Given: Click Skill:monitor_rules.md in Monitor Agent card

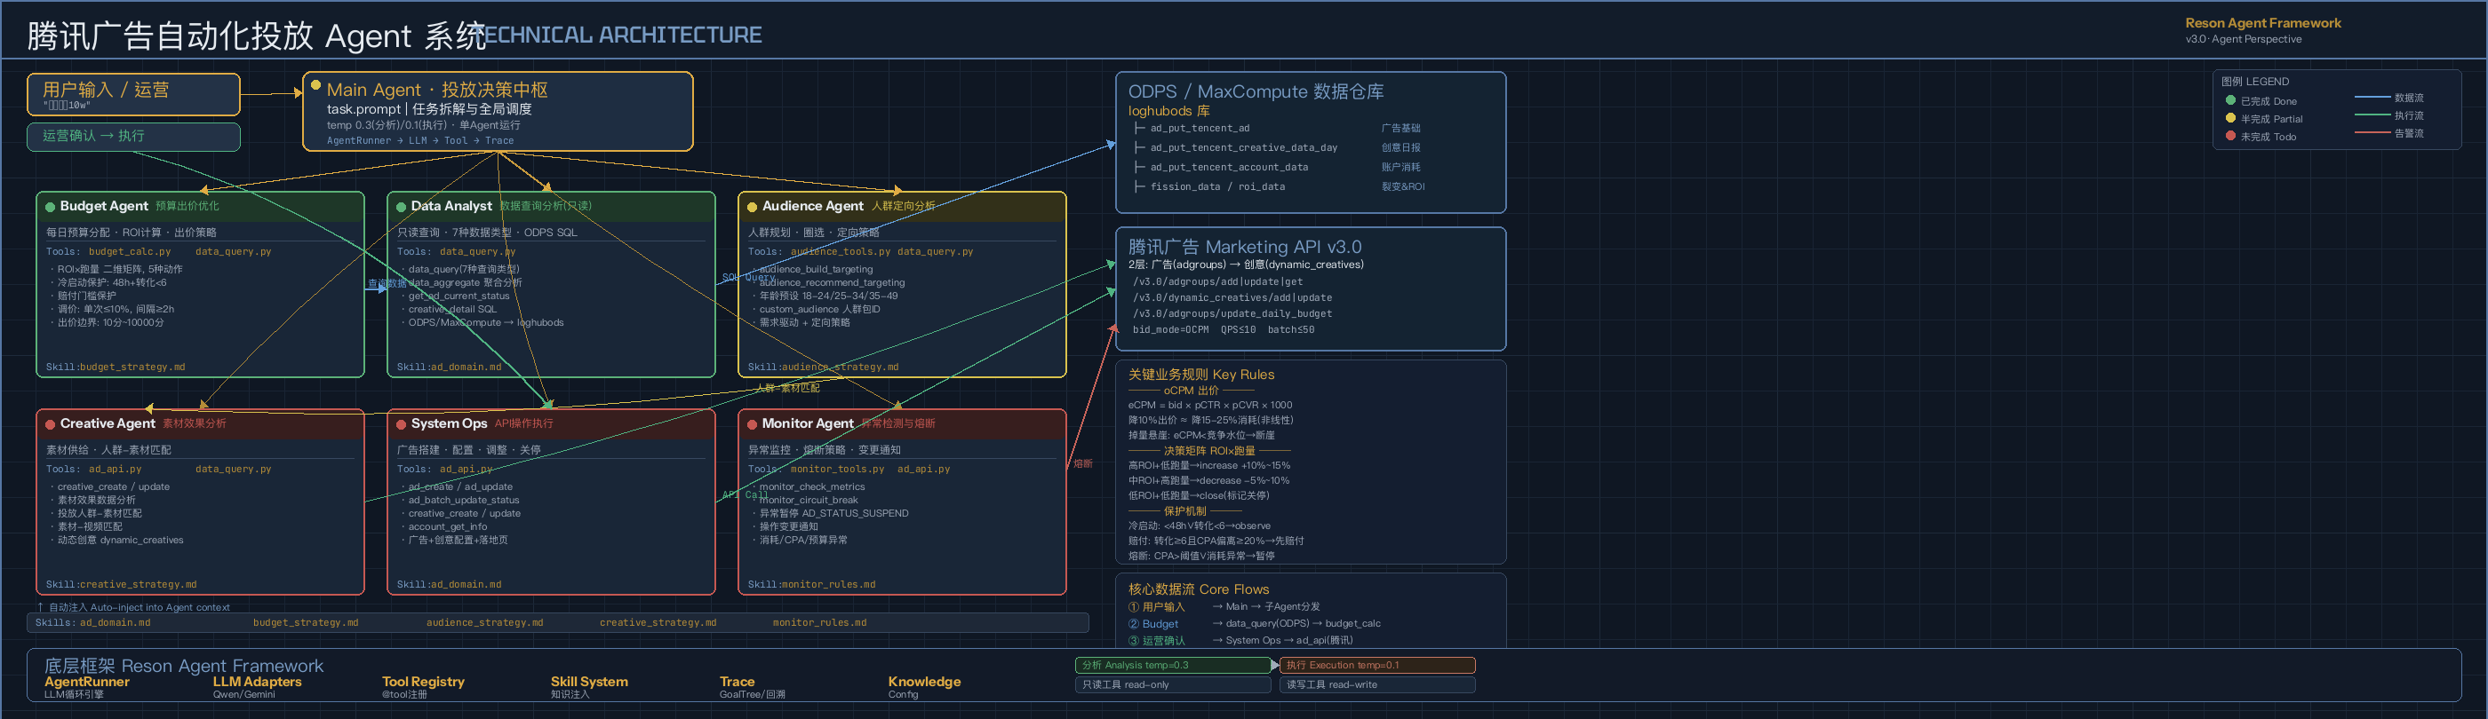Looking at the screenshot, I should tap(812, 585).
